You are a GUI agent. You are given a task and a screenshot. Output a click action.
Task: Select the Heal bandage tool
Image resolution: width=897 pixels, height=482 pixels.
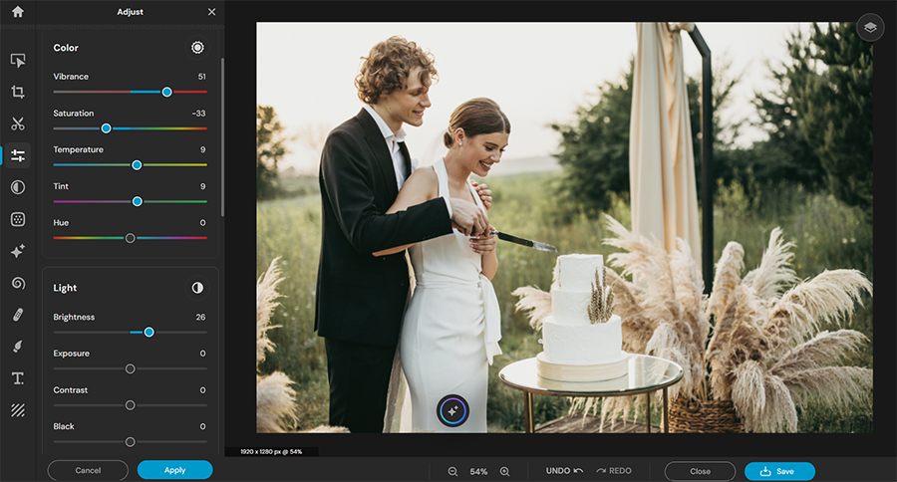(18, 315)
